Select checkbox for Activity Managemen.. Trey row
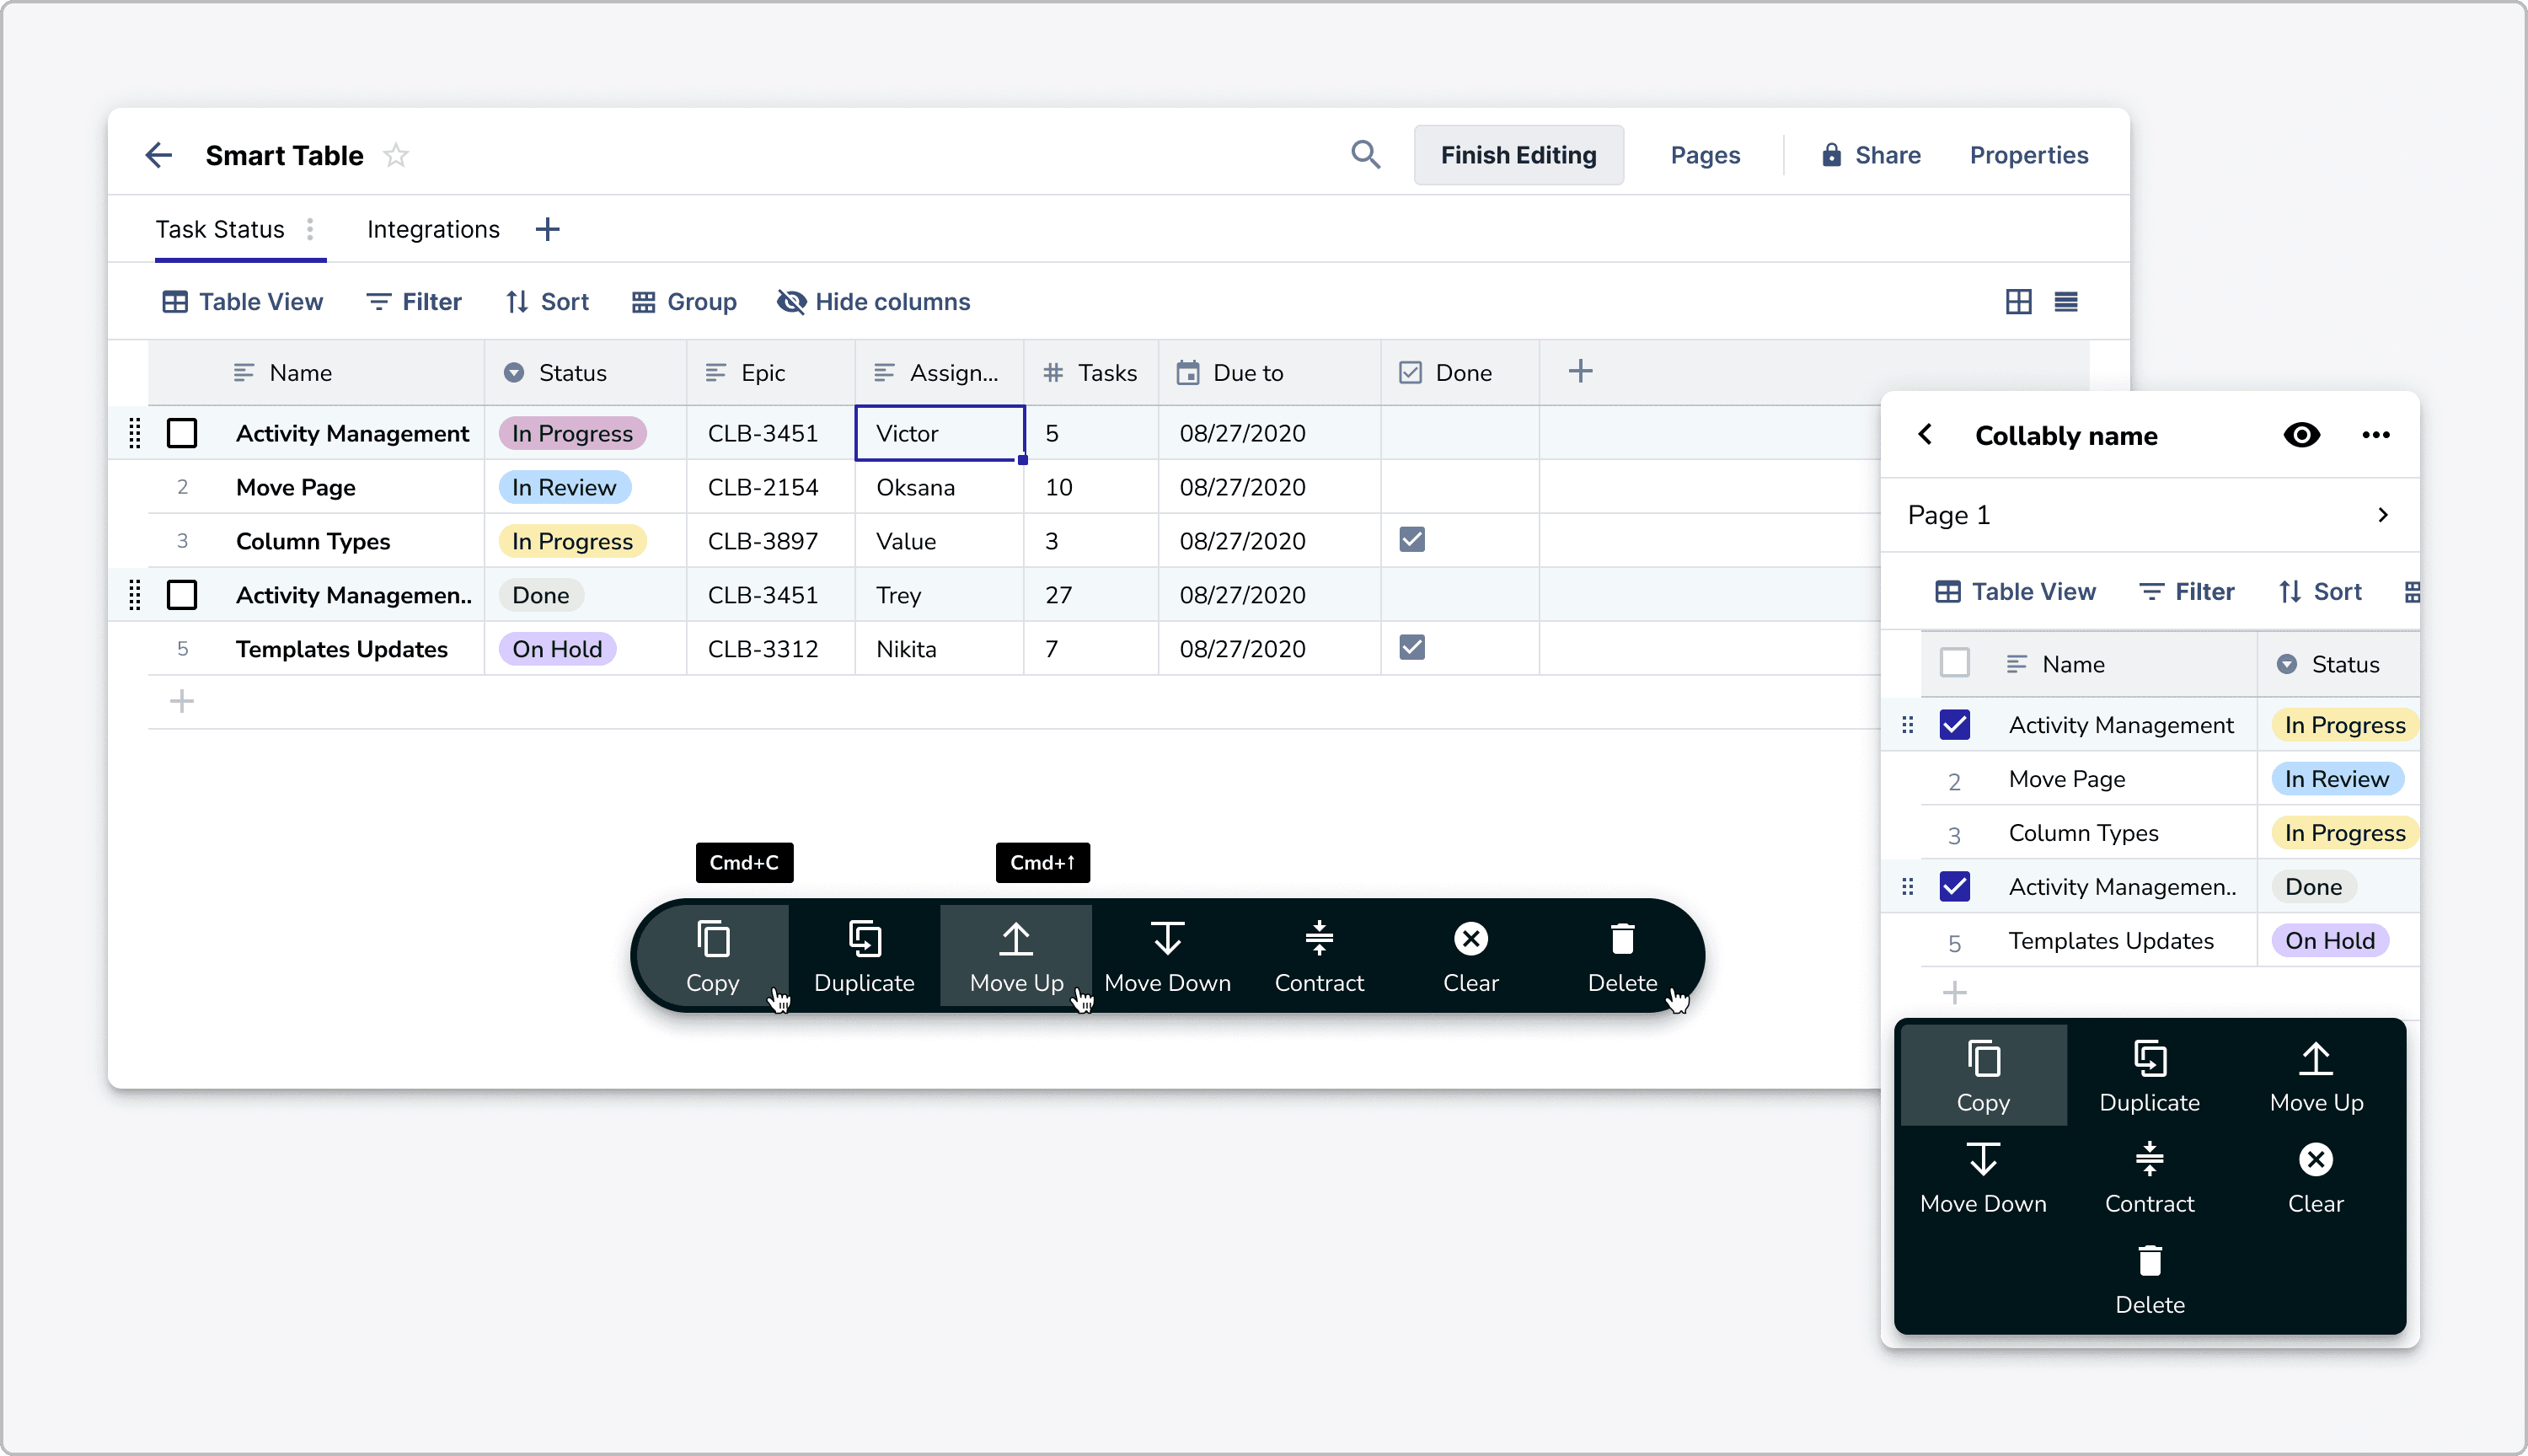This screenshot has width=2528, height=1456. coord(181,595)
